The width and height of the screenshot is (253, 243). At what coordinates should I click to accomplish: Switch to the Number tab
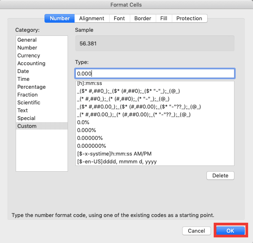[59, 19]
